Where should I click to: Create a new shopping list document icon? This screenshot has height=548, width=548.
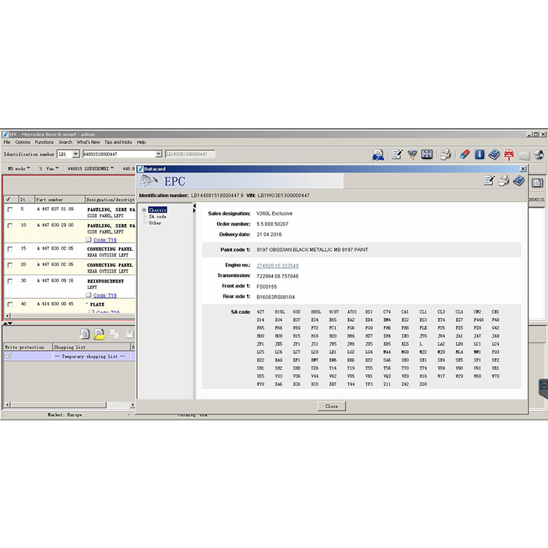[84, 334]
